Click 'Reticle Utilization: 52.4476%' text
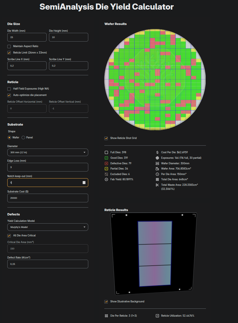 (178, 316)
